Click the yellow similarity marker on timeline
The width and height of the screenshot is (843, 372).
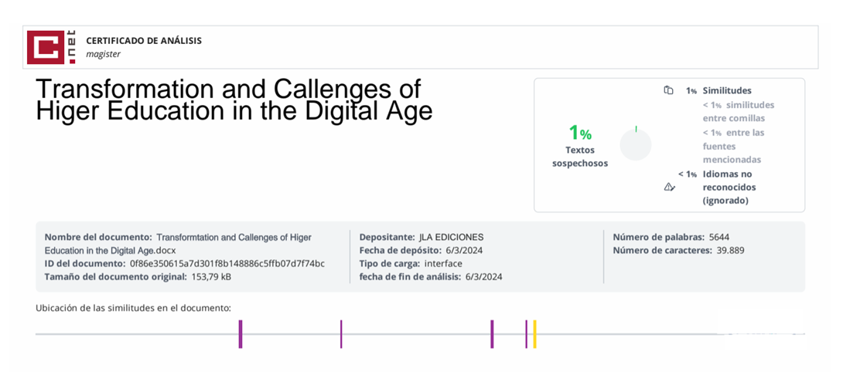(534, 333)
